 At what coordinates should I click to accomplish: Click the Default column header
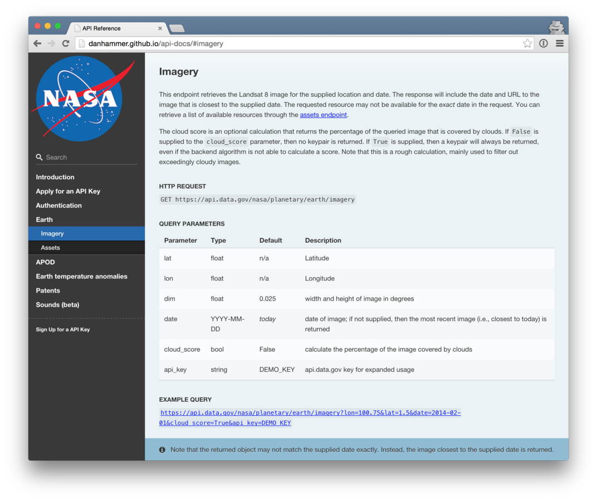[x=270, y=240]
